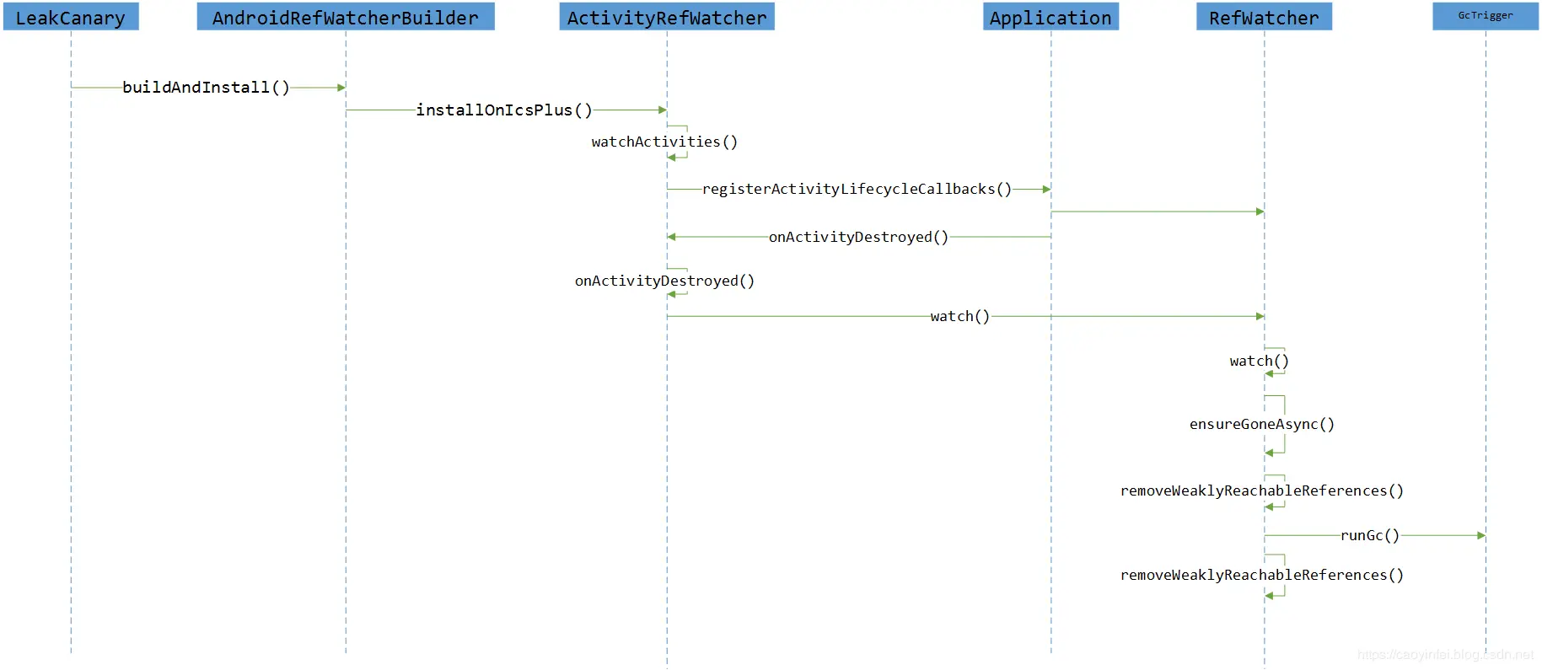1542x670 pixels.
Task: Click the removeWeaklyReachableReferences() label below runGc()
Action: tap(1262, 575)
